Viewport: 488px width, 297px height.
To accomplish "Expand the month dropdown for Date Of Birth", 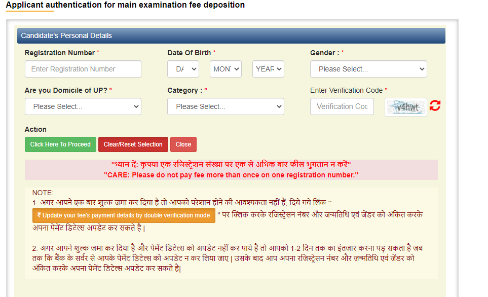I will pyautogui.click(x=226, y=69).
